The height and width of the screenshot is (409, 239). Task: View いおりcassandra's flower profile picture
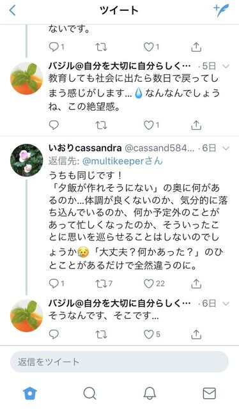coord(27,160)
